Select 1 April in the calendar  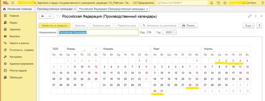pyautogui.click(x=219, y=61)
